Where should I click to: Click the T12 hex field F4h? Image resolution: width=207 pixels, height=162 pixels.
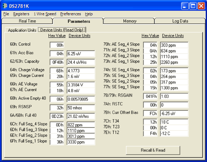[x=150, y=133]
